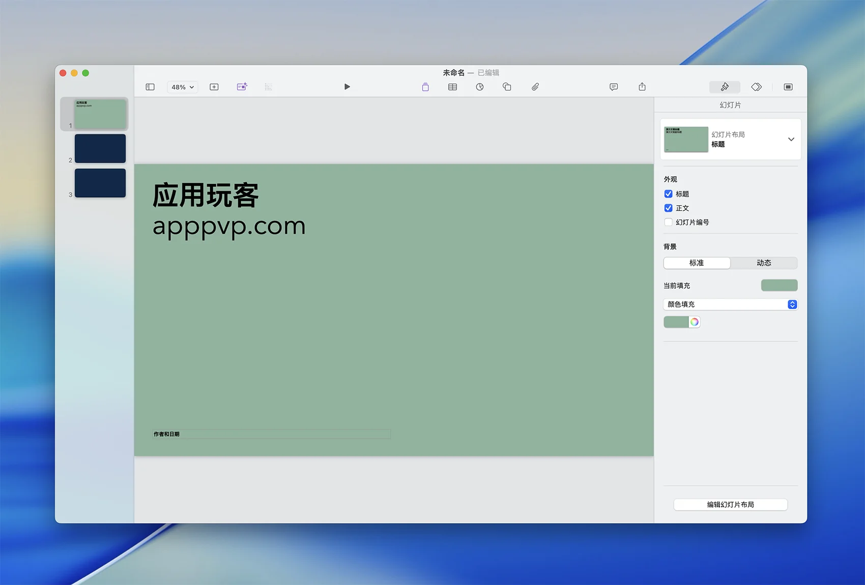Expand the 幻灯片布局 layout chooser
The width and height of the screenshot is (865, 585).
791,139
